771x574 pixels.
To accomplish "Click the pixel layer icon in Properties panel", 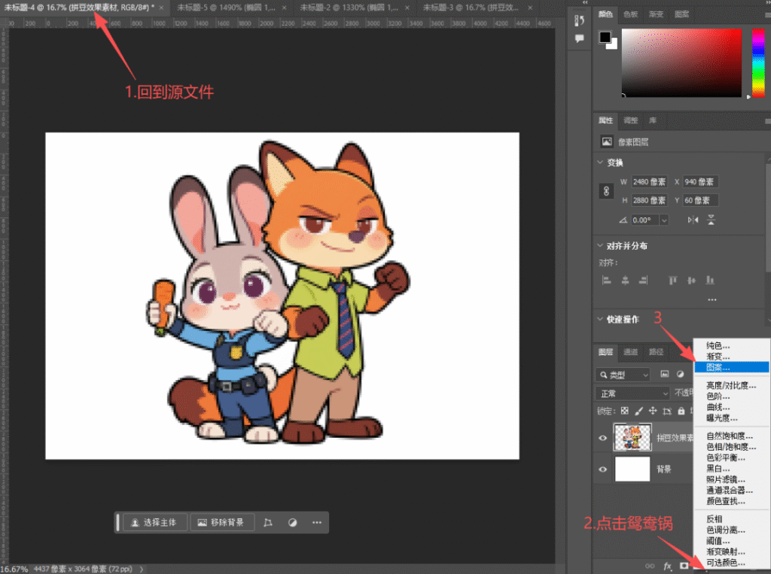I will pos(607,142).
